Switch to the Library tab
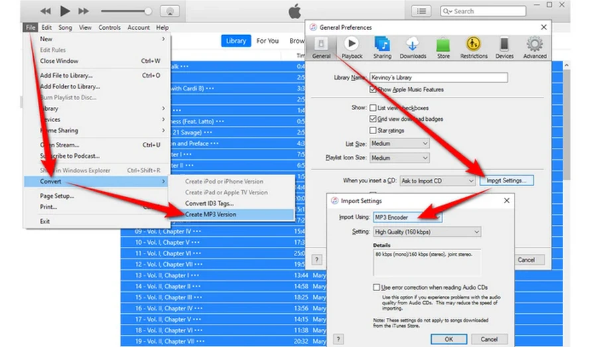 point(235,40)
